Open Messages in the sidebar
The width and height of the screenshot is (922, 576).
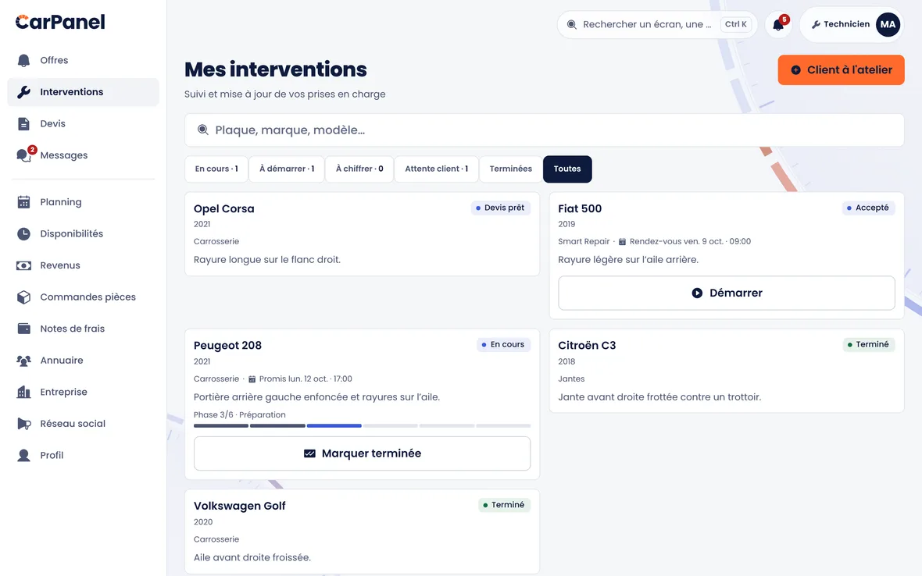tap(83, 155)
